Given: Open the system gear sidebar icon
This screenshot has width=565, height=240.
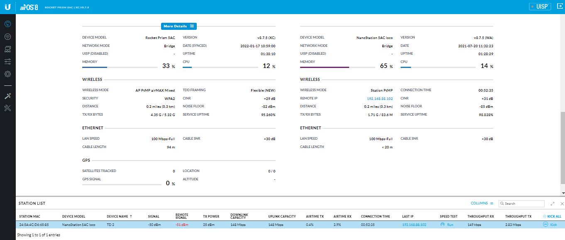Looking at the screenshot, I should click(x=7, y=74).
